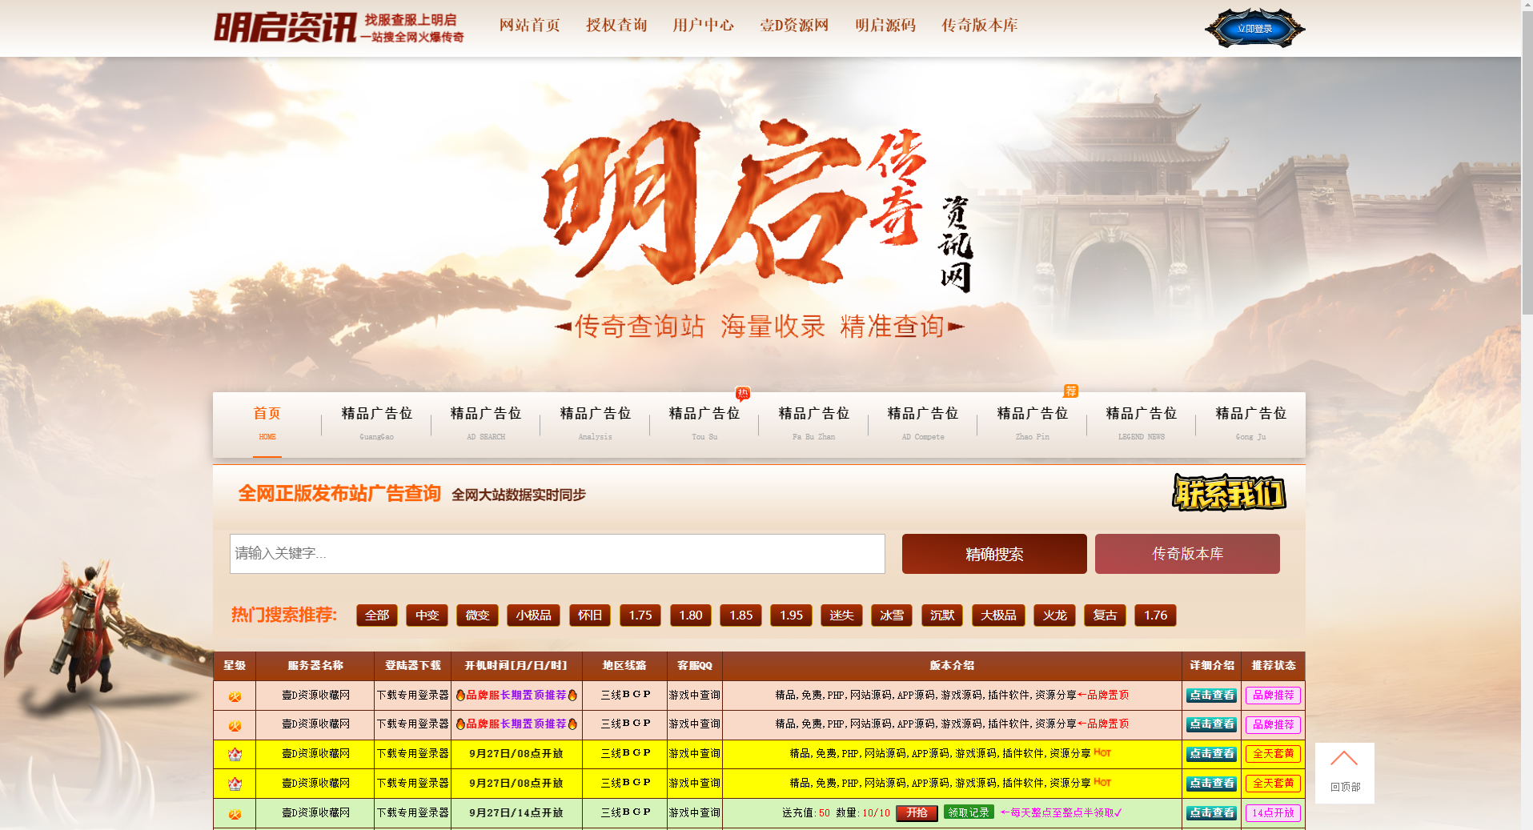Select the 精品广告位 Zhao Pin tab
The width and height of the screenshot is (1533, 830).
[x=1032, y=424]
